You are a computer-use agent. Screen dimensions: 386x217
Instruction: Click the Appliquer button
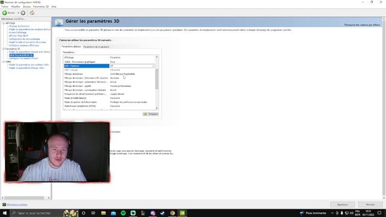pyautogui.click(x=343, y=204)
